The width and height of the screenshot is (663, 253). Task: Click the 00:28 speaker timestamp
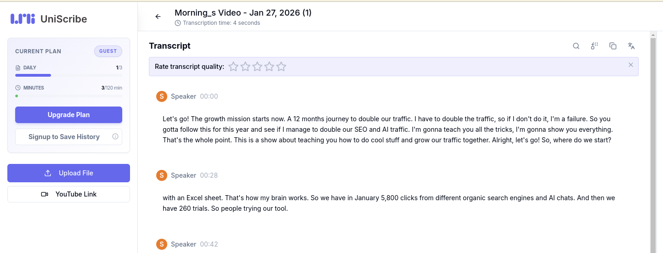point(209,175)
